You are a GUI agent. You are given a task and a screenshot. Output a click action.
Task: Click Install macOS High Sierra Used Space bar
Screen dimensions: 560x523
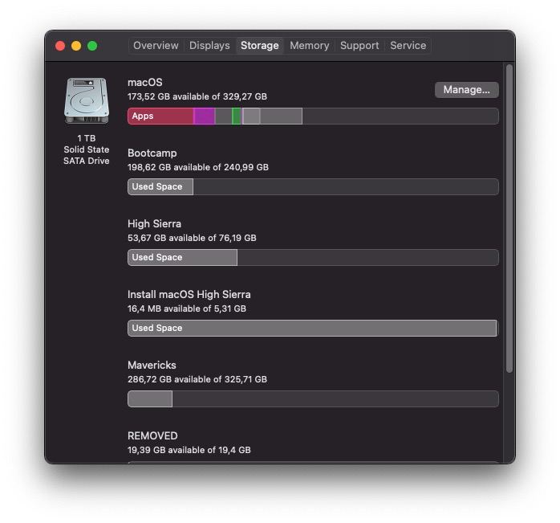312,328
